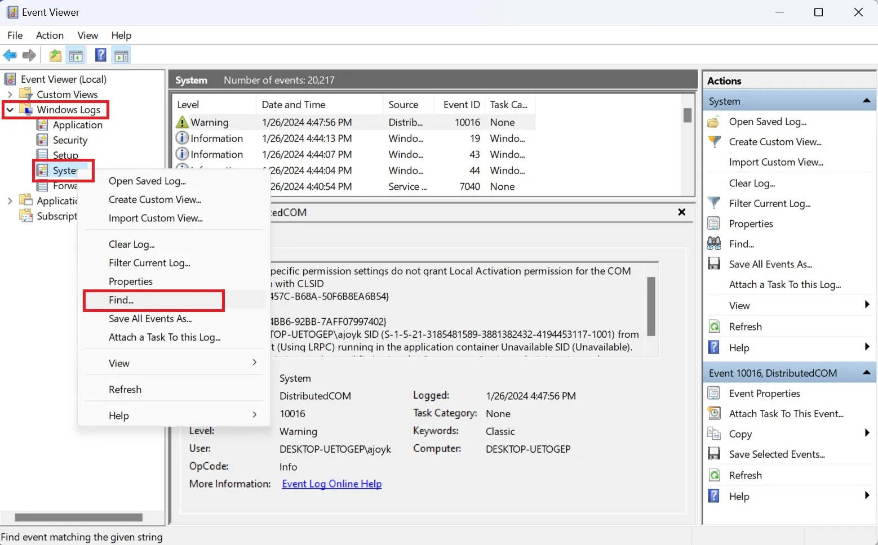Screen dimensions: 878x545
Task: Click Save All Events As… in Actions pane
Action: coord(770,265)
